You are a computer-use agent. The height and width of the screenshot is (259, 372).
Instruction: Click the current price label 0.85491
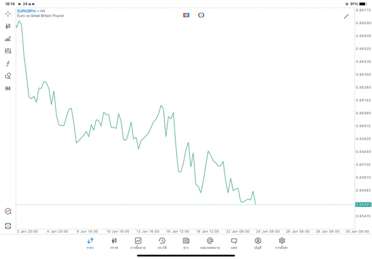[x=363, y=205]
